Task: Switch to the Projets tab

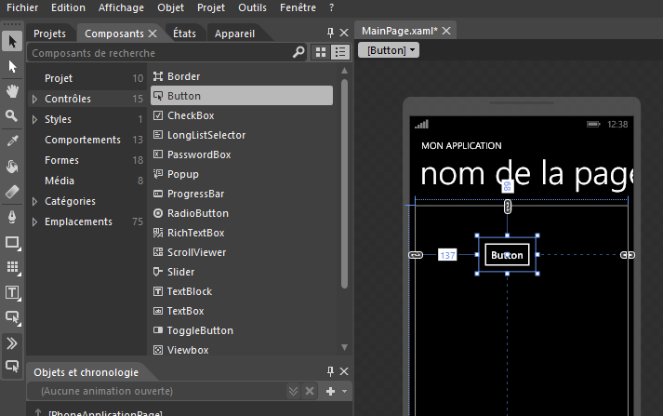Action: (x=50, y=34)
